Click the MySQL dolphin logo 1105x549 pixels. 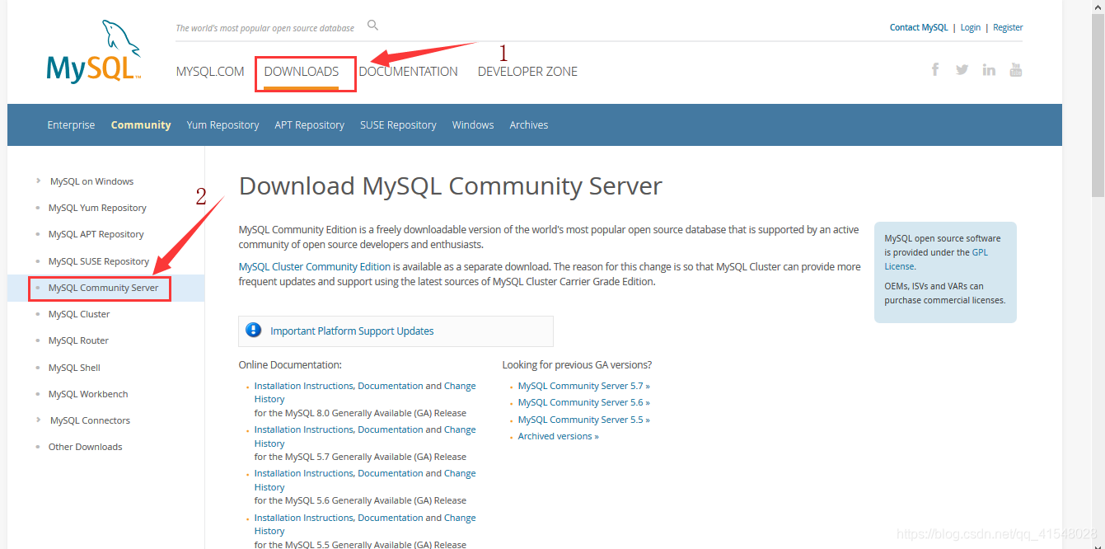(94, 51)
